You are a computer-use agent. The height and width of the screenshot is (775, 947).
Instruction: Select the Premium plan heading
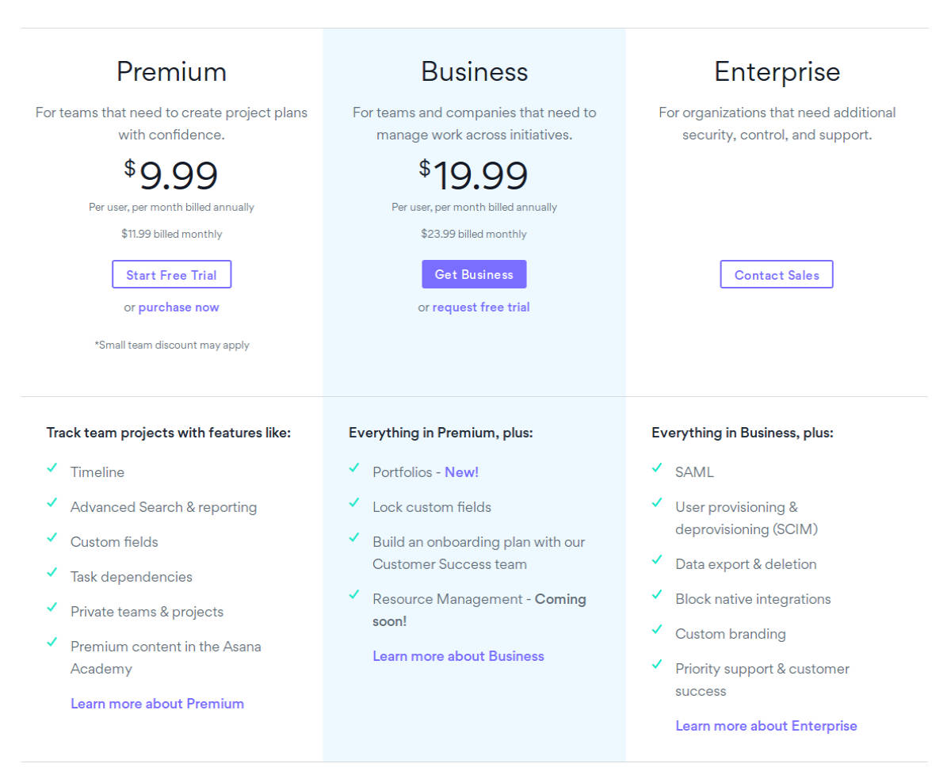pyautogui.click(x=171, y=71)
